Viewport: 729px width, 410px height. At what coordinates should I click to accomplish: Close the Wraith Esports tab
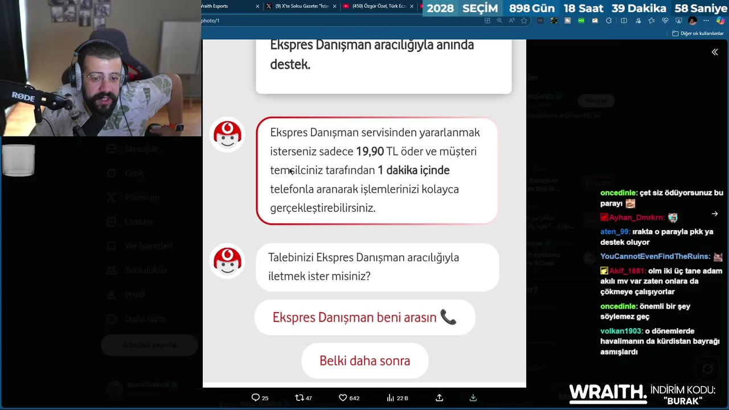click(x=257, y=6)
